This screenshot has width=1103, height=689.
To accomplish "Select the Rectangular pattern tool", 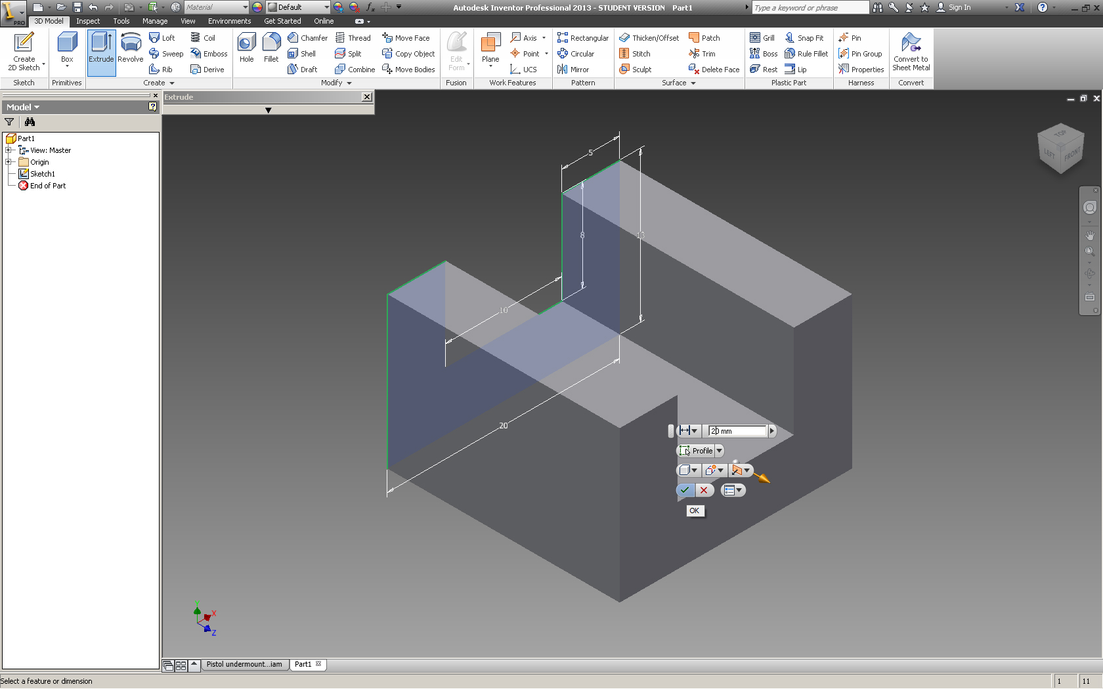I will 583,38.
